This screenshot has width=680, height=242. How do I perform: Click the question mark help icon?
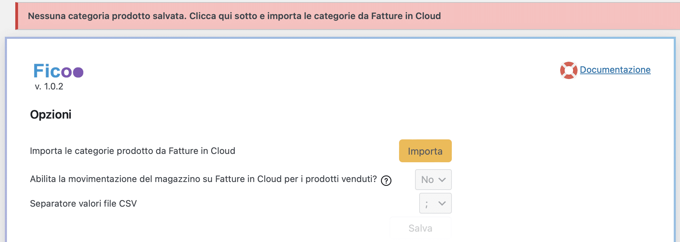tap(386, 181)
